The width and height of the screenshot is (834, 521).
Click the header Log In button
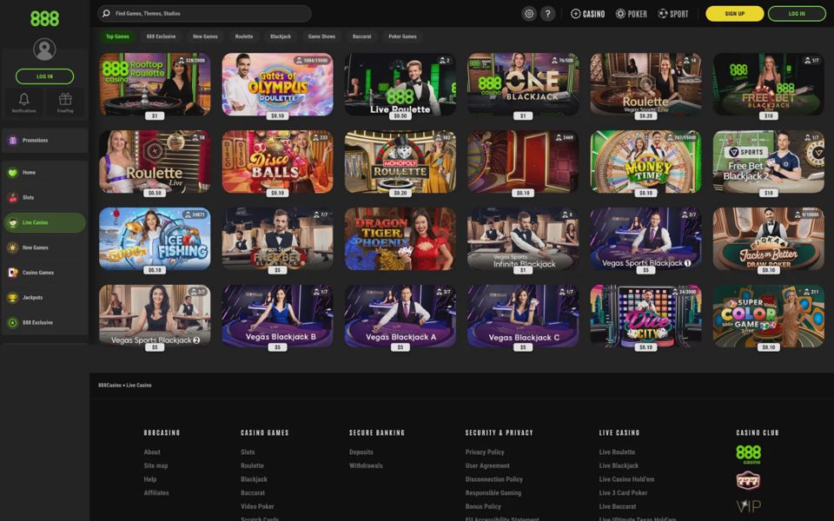(797, 14)
